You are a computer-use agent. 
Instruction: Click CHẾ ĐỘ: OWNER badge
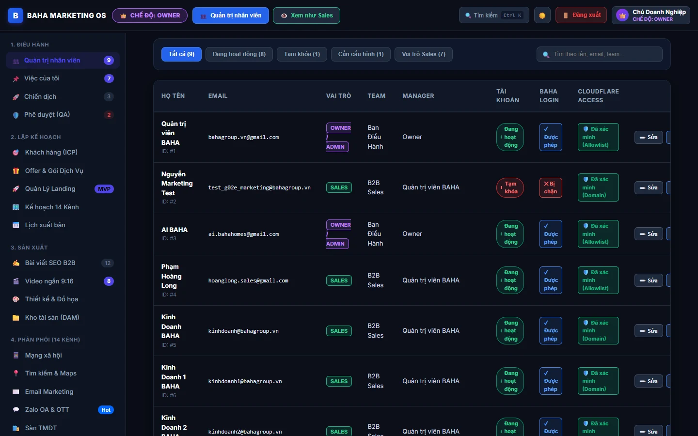(150, 16)
